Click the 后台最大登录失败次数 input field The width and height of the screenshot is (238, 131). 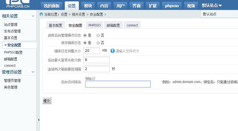pyautogui.click(x=96, y=60)
